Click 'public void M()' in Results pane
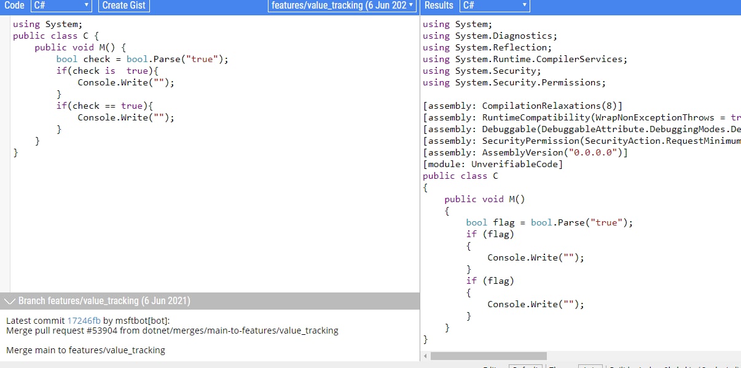This screenshot has width=741, height=368. (485, 199)
